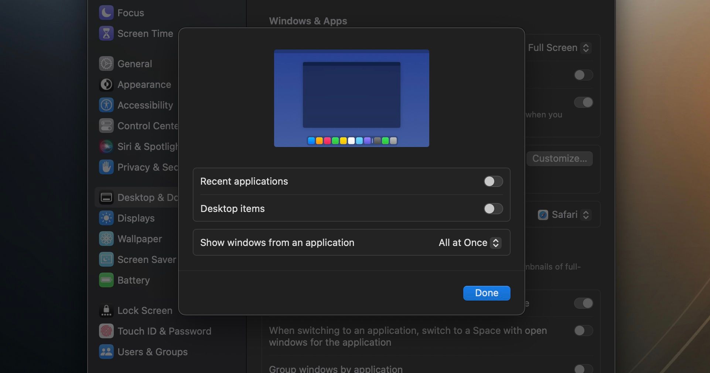The height and width of the screenshot is (373, 710).
Task: Click the Customize... button
Action: 559,159
